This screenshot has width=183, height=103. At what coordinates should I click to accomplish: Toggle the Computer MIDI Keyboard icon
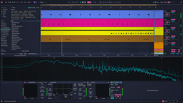[x=156, y=2]
